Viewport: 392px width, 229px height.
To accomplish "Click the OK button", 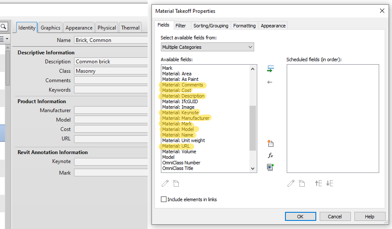I will tap(300, 217).
